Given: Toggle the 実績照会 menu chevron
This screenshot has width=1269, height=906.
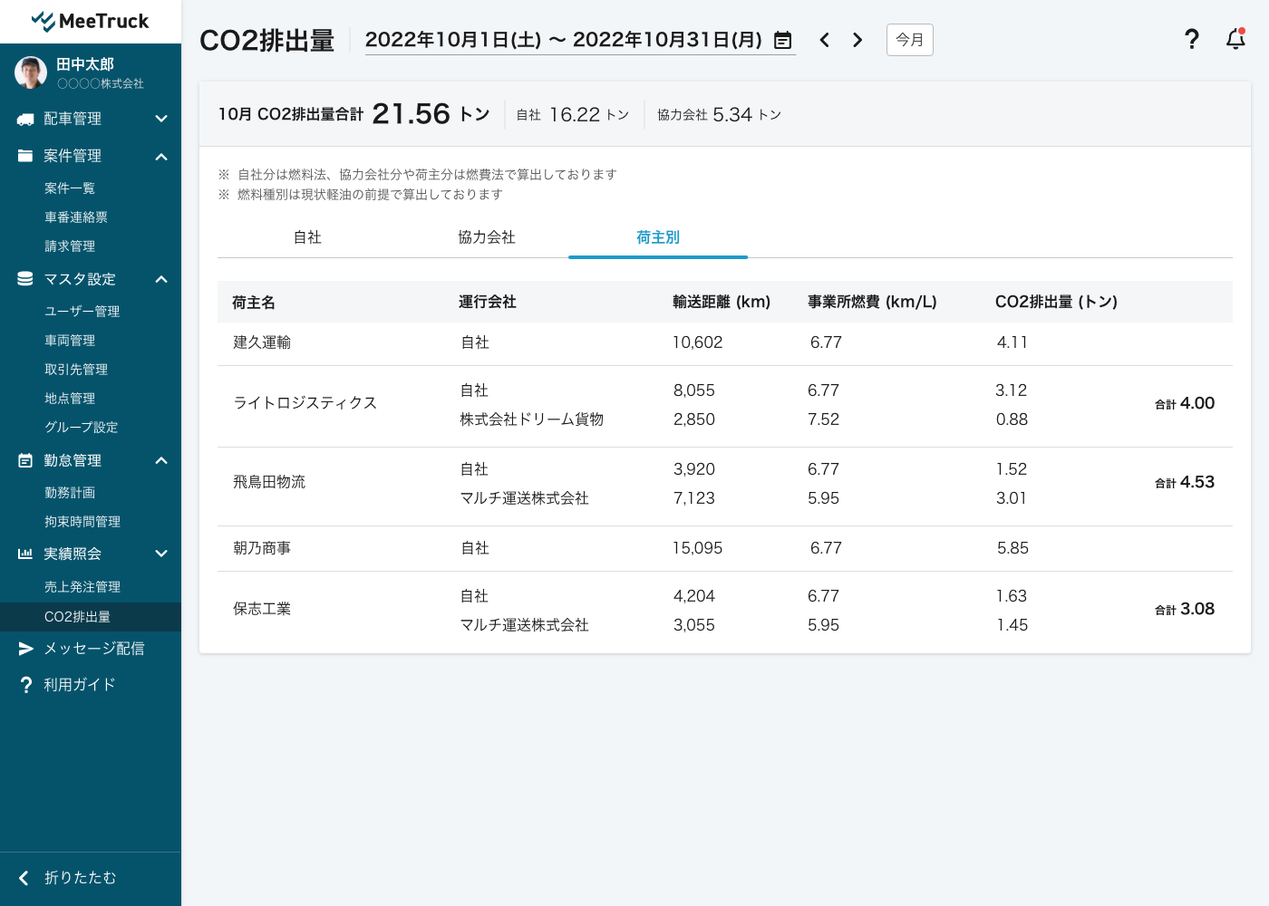Looking at the screenshot, I should [161, 554].
